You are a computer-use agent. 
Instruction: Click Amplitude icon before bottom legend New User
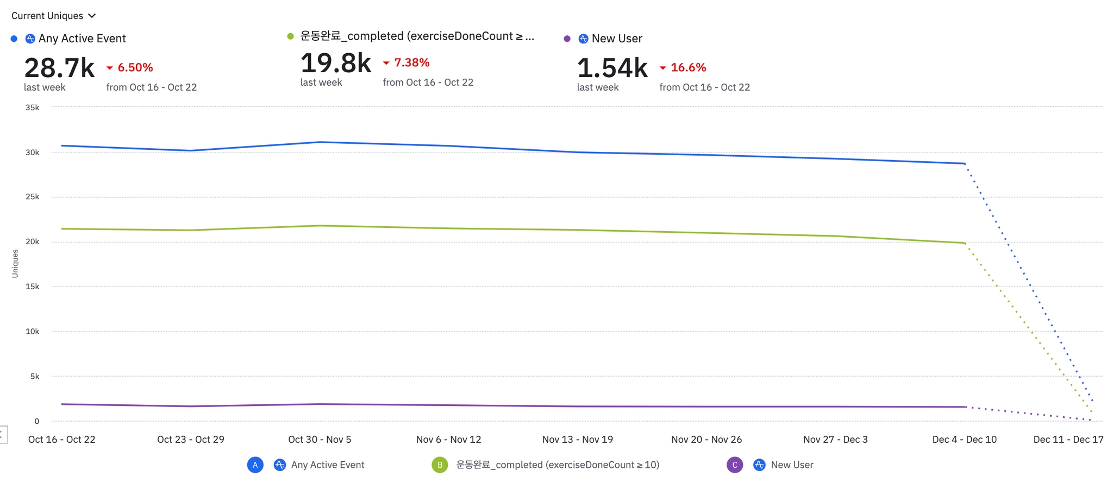[x=759, y=465]
